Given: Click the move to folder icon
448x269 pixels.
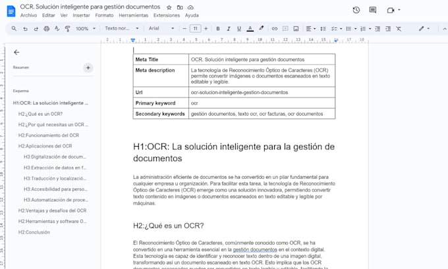Looking at the screenshot, I should pos(180,7).
